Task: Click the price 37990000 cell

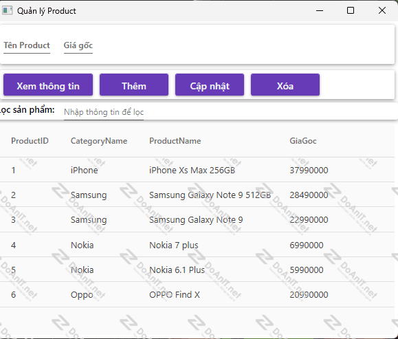Action: coord(309,170)
